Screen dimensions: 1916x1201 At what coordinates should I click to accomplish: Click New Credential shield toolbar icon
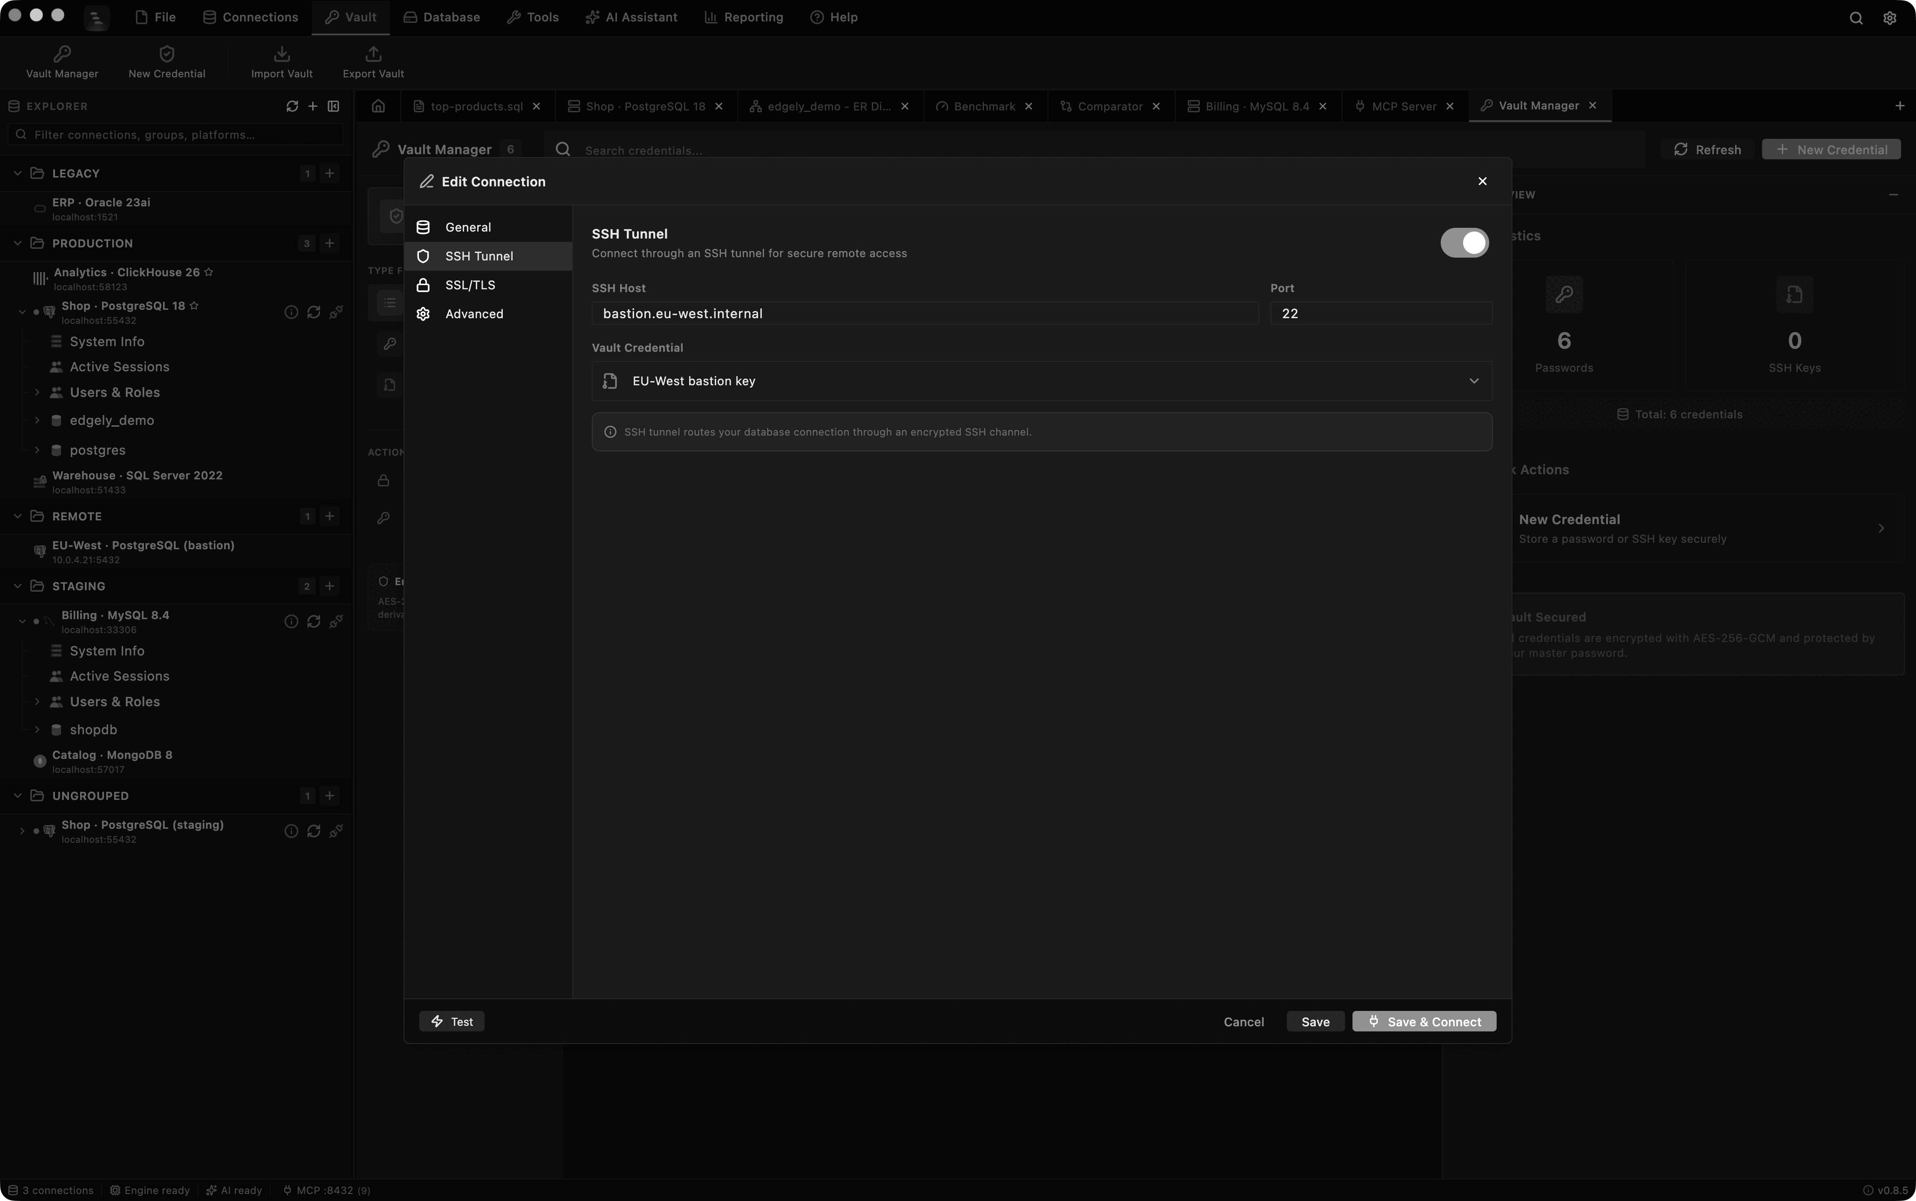[167, 53]
